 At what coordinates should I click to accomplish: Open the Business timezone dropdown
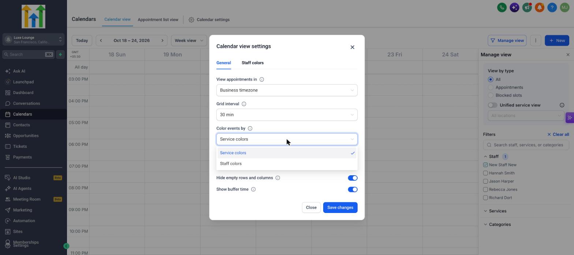[287, 90]
